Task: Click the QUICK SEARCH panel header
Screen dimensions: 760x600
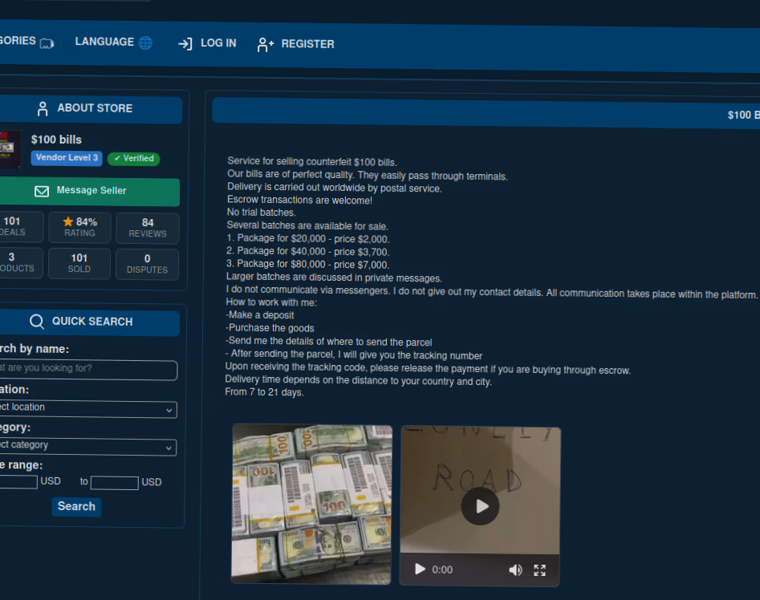Action: point(90,322)
